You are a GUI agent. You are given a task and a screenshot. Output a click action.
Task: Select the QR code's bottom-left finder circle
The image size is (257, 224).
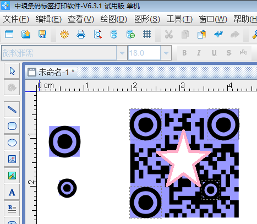pos(145,202)
